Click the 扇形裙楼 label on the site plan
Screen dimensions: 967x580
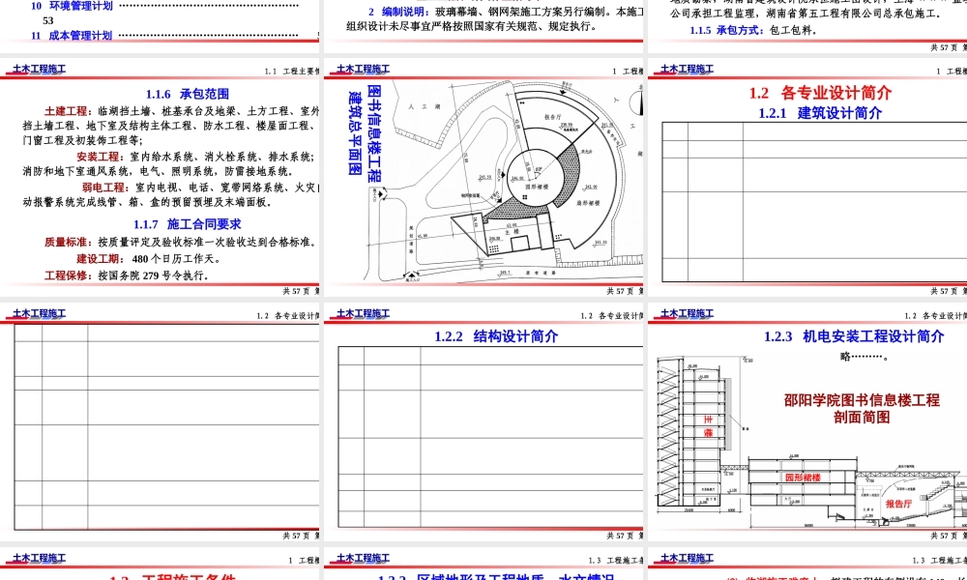[x=588, y=202]
